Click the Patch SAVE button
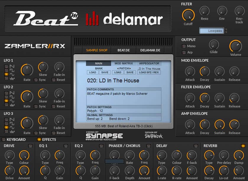 [x=130, y=72]
